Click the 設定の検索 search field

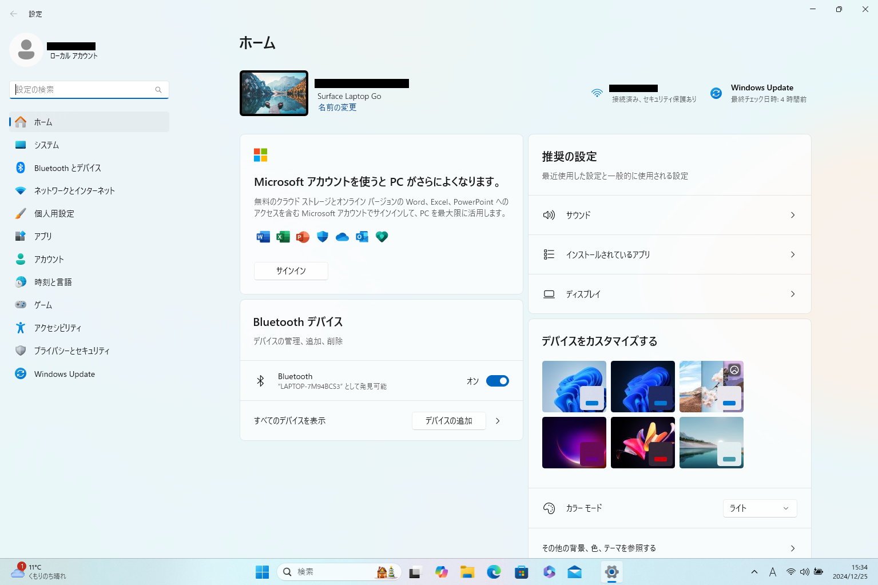click(83, 90)
